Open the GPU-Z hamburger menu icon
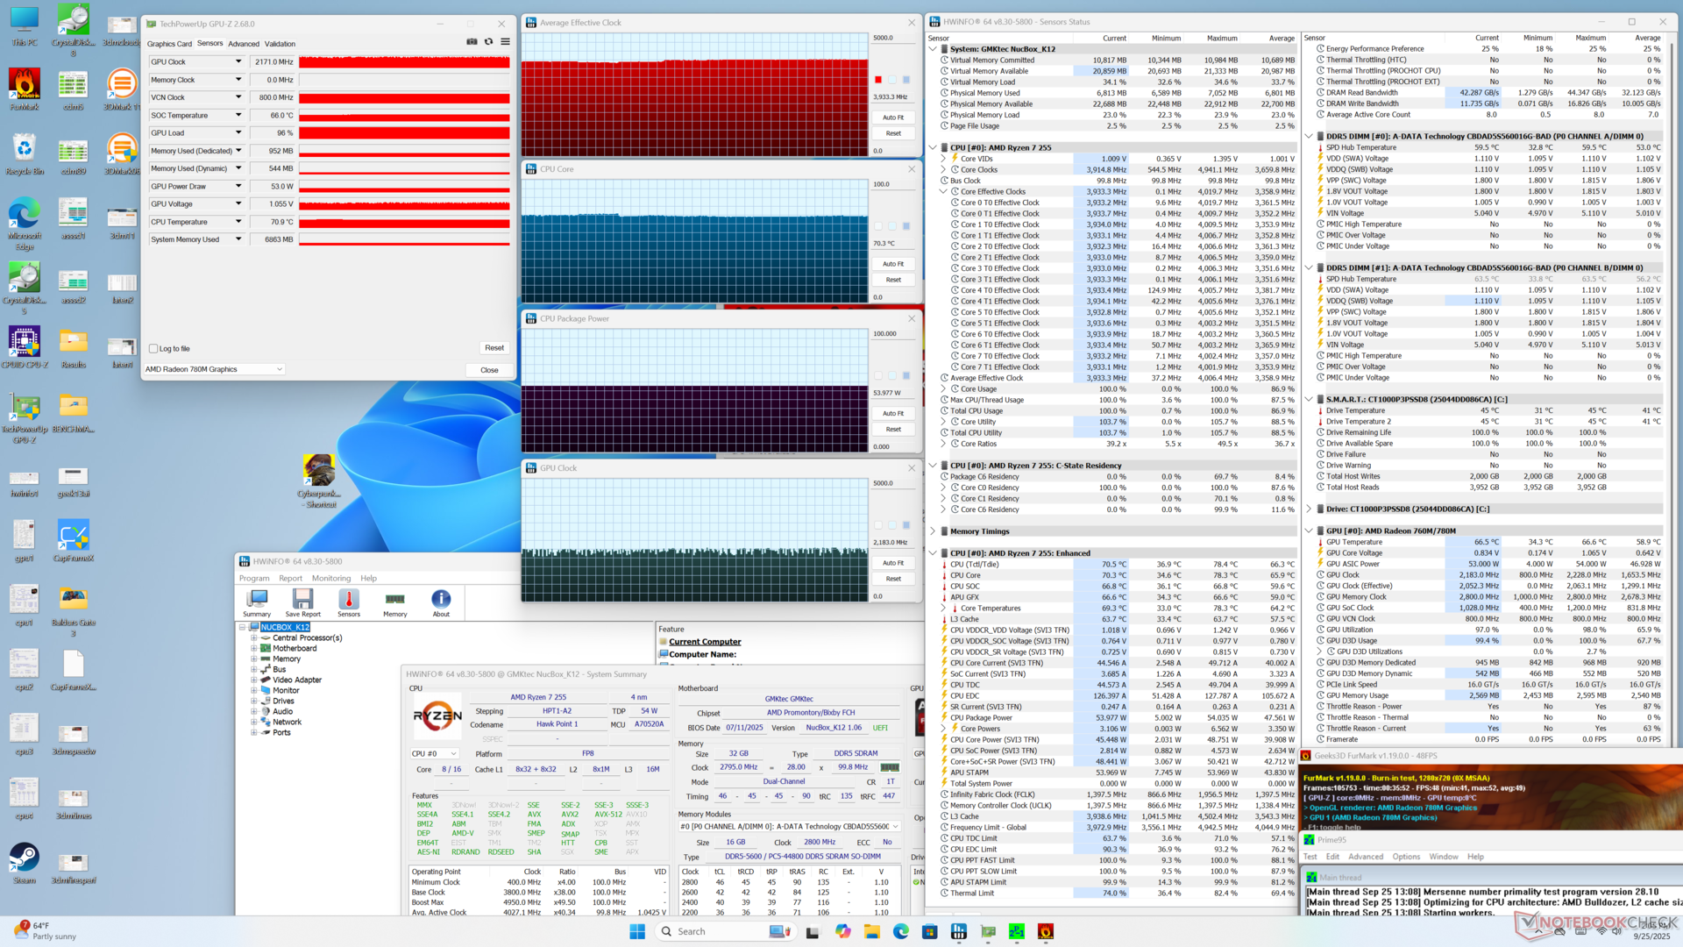1683x947 pixels. [x=505, y=42]
